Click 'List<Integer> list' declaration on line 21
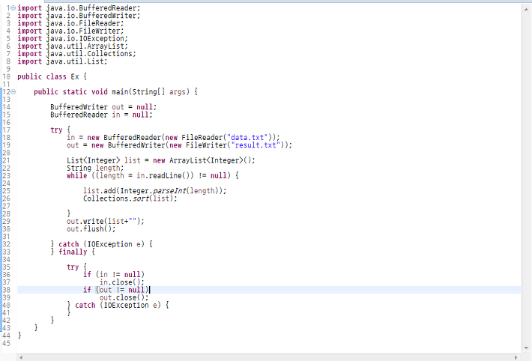 [x=103, y=160]
